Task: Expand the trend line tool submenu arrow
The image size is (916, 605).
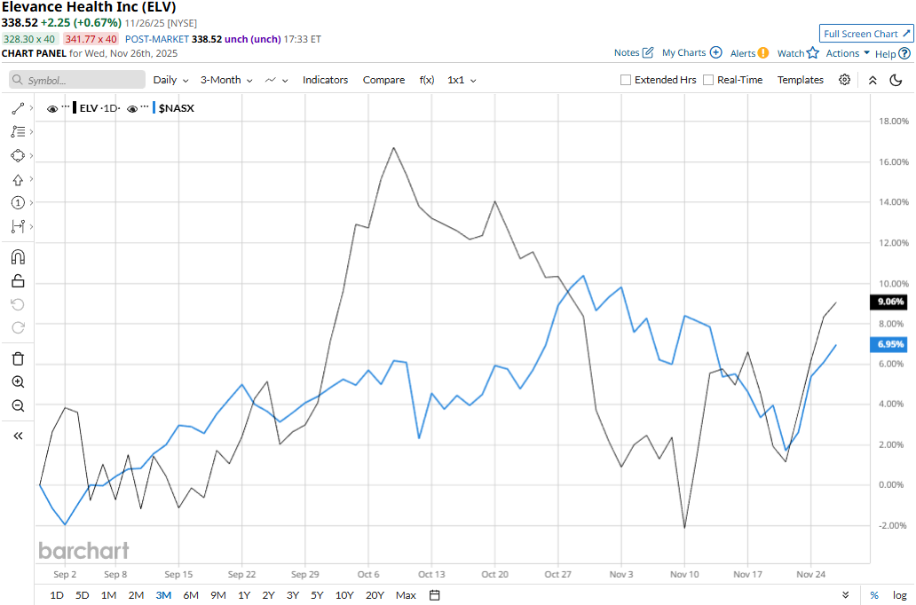Action: 31,108
